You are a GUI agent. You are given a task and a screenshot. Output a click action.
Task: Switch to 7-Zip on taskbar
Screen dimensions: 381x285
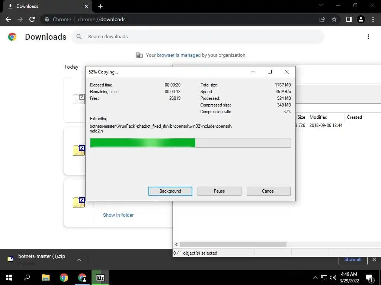point(100,278)
